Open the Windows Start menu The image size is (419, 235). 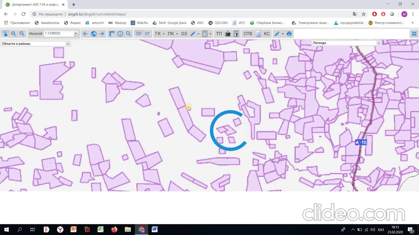click(x=7, y=229)
